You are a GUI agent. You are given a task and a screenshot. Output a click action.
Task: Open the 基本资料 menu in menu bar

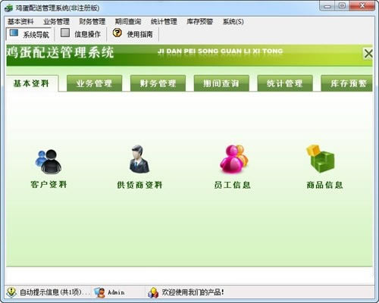tap(20, 22)
